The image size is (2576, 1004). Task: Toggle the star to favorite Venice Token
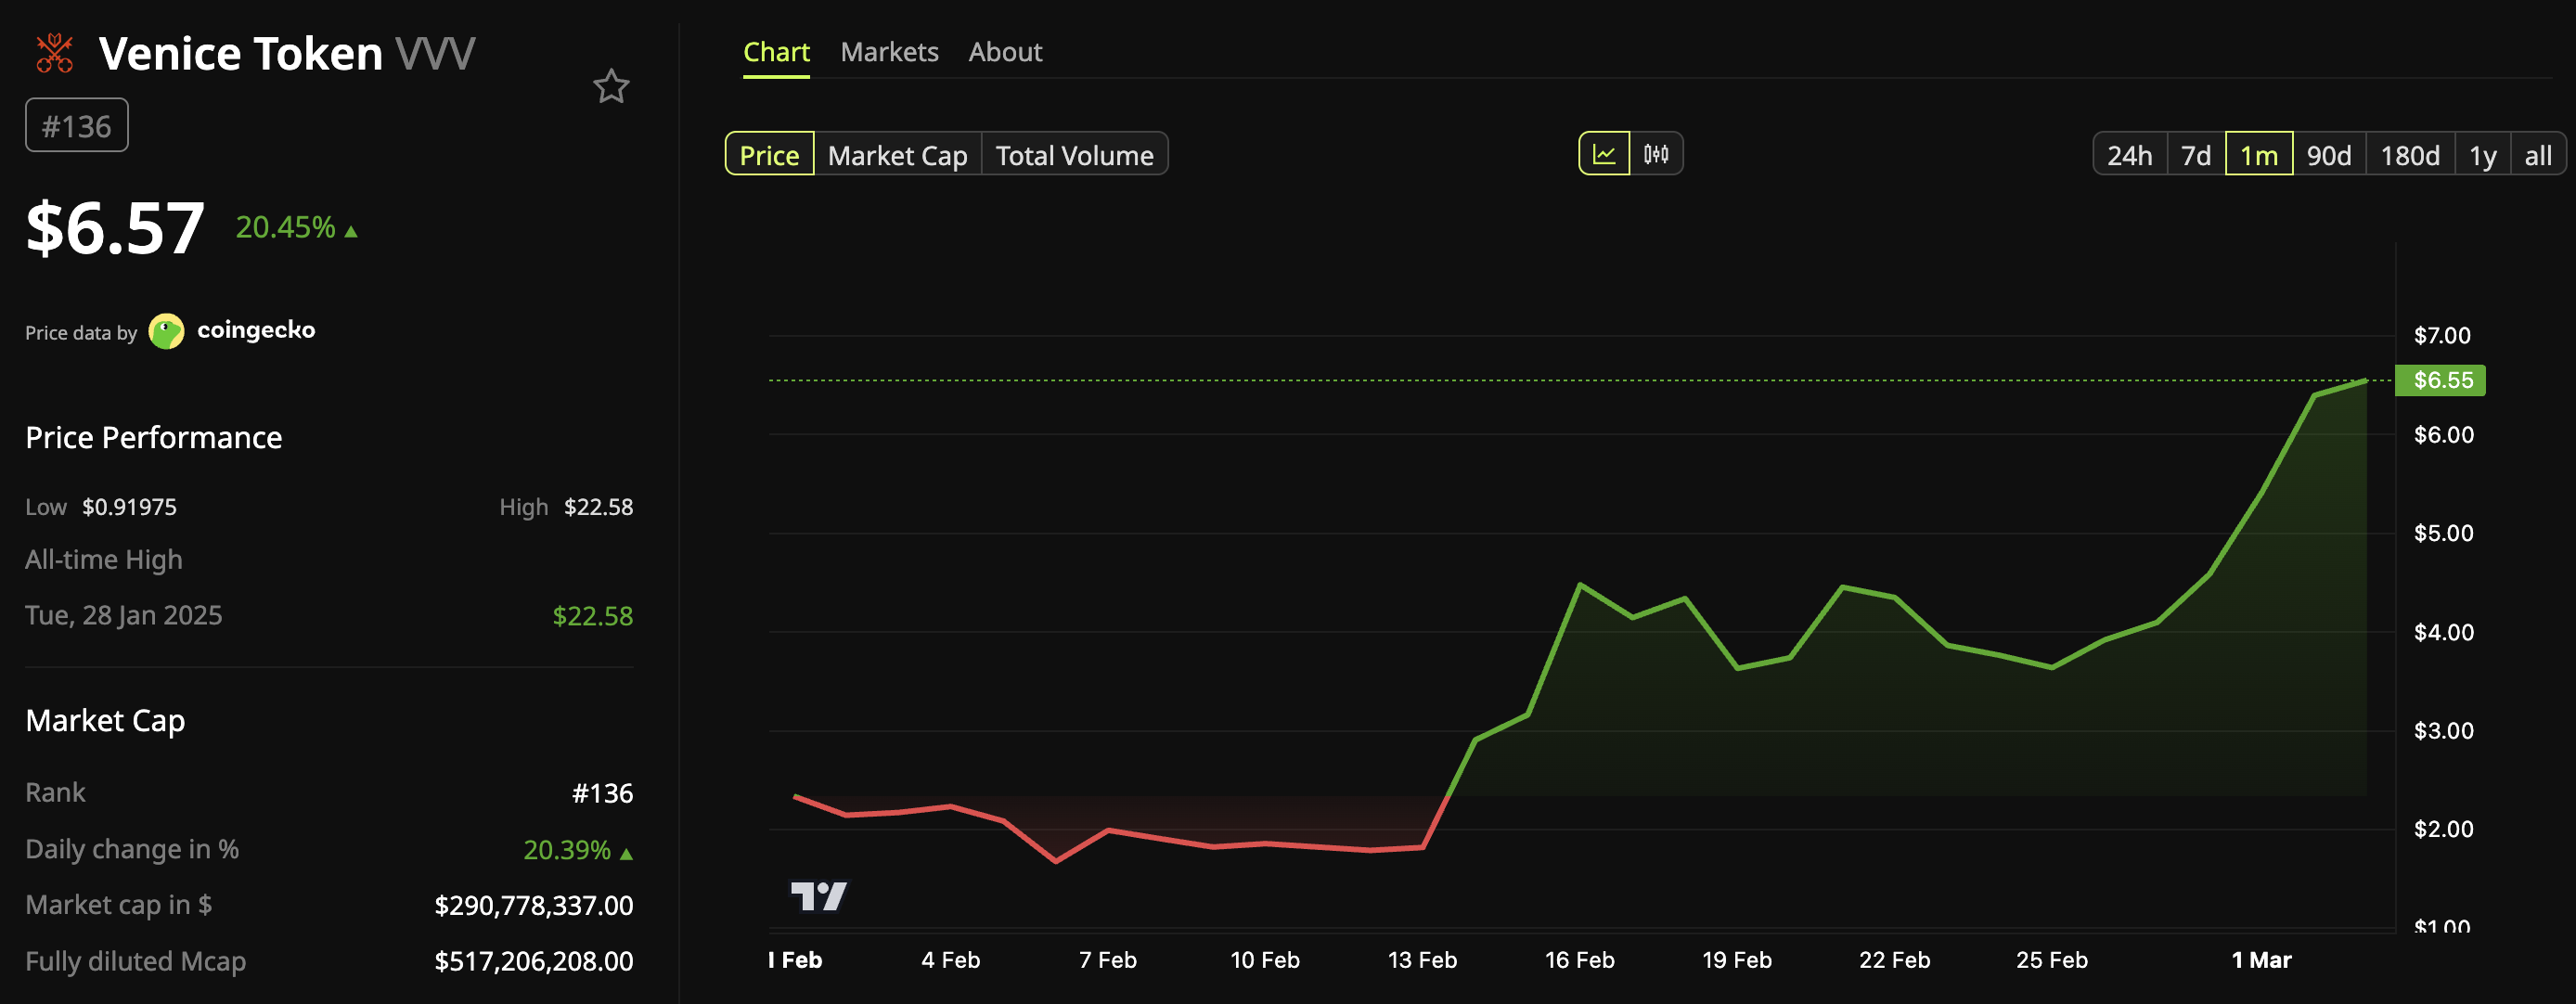click(x=611, y=88)
